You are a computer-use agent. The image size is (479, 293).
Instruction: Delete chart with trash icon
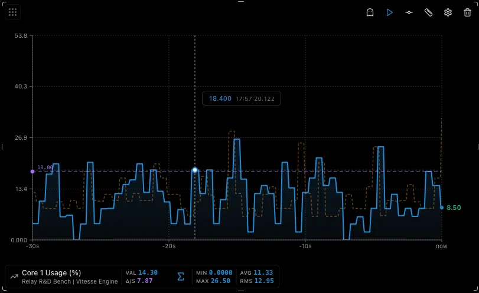click(467, 12)
